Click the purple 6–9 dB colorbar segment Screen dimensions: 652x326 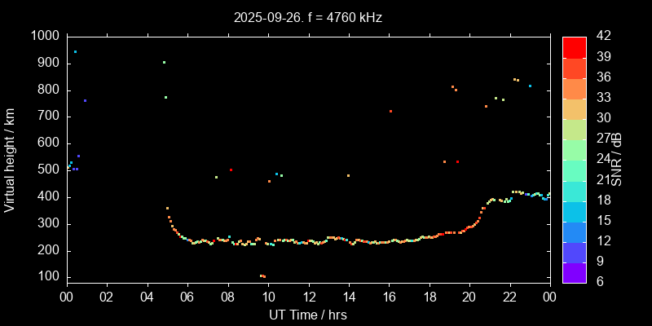point(574,272)
